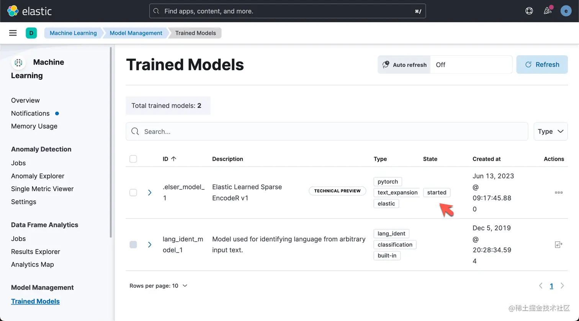
Task: Sort by the Description column header
Action: [227, 159]
